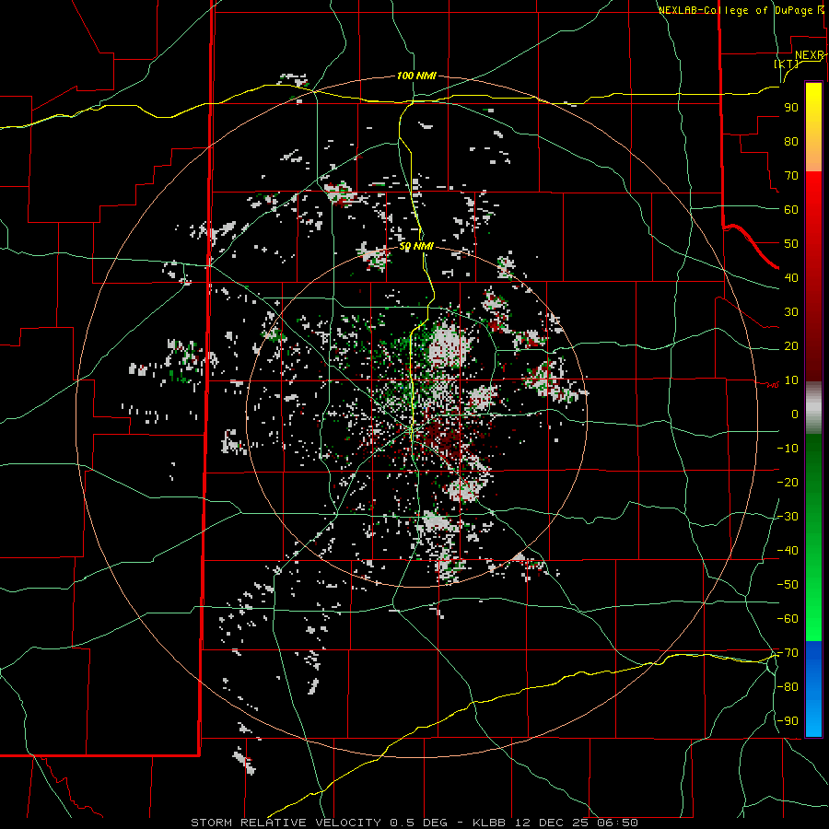Viewport: 829px width, 829px height.
Task: Click the 0 value on velocity scale
Action: click(795, 414)
